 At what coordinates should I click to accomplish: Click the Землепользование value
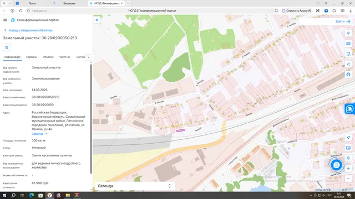pyautogui.click(x=45, y=78)
